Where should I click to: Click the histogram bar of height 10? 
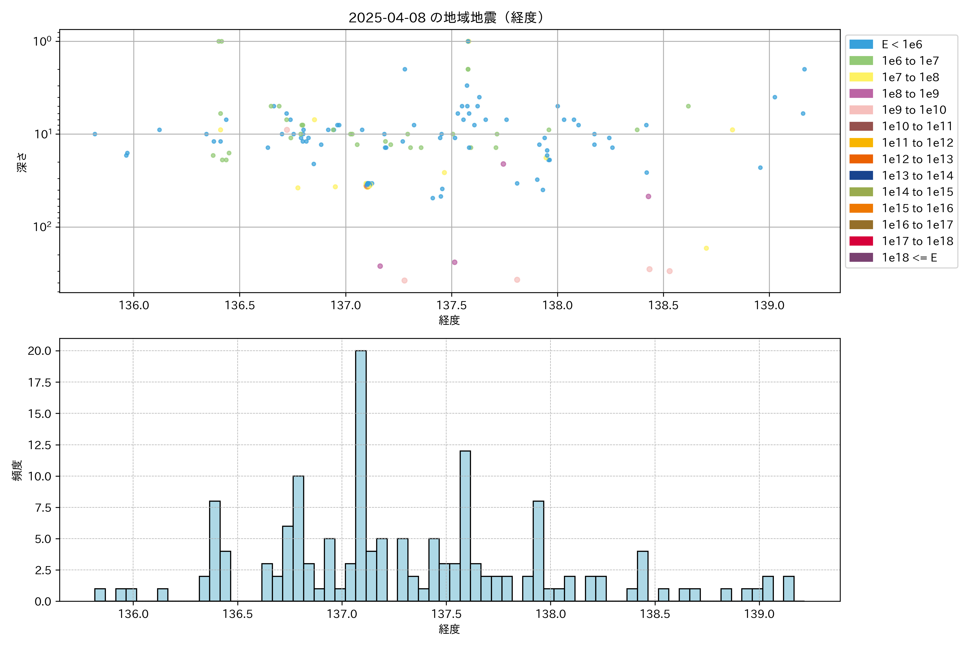pyautogui.click(x=298, y=538)
